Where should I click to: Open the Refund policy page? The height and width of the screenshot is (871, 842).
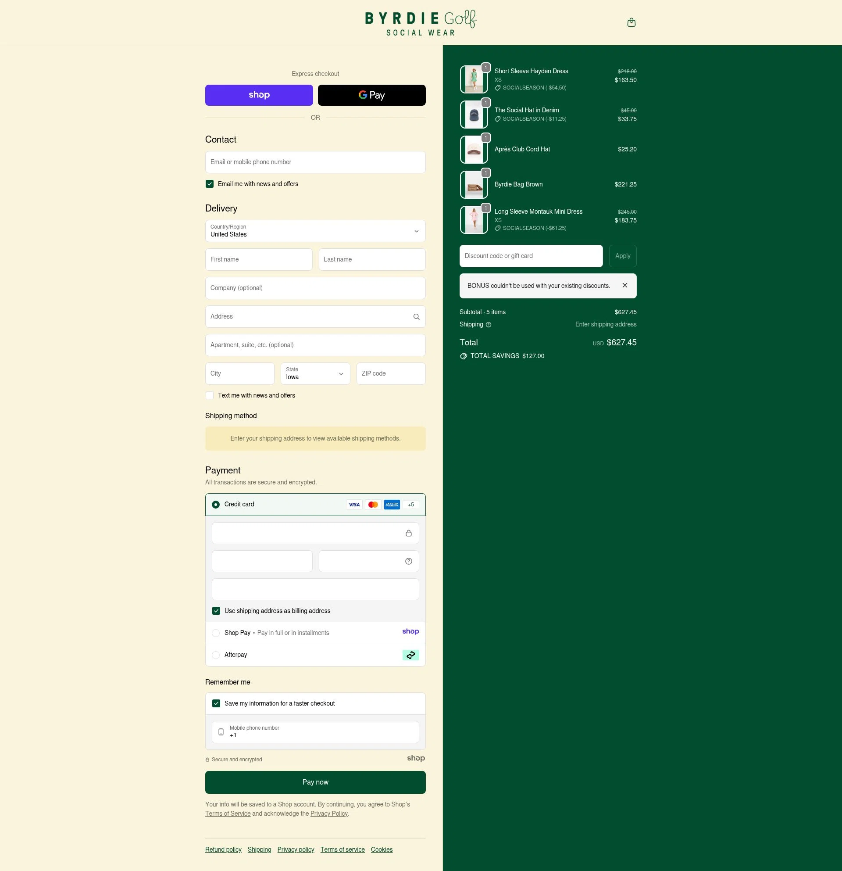coord(223,849)
